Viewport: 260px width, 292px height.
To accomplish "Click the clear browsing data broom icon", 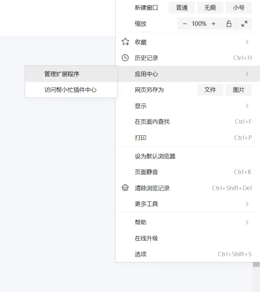I will coord(125,188).
